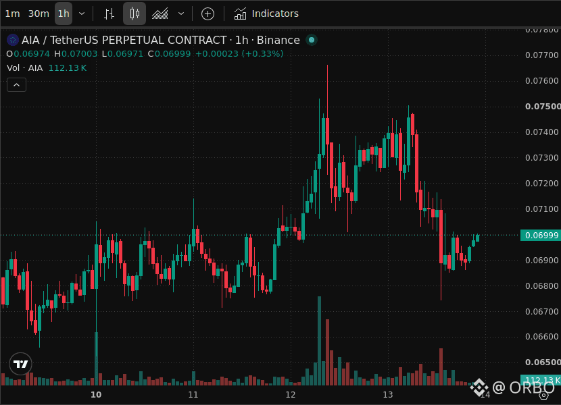Viewport: 561px width, 405px height.
Task: Select the Area chart style
Action: (160, 13)
